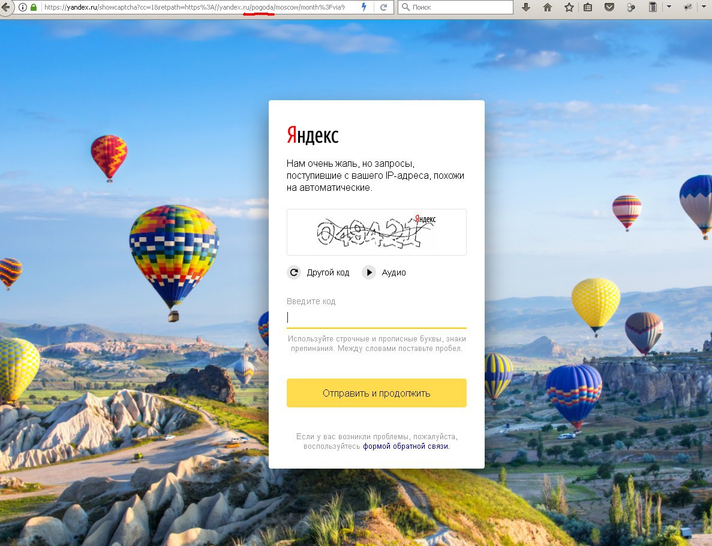Focus the Поиск search field

point(455,7)
